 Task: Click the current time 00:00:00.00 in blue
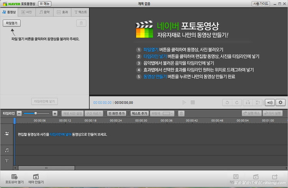[102, 103]
